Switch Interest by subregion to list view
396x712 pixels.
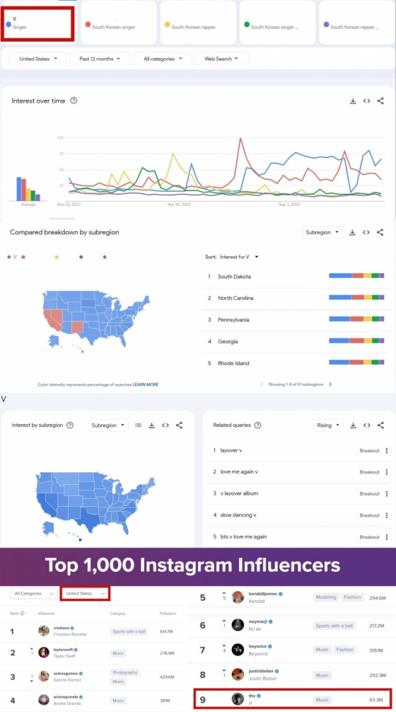coord(138,425)
